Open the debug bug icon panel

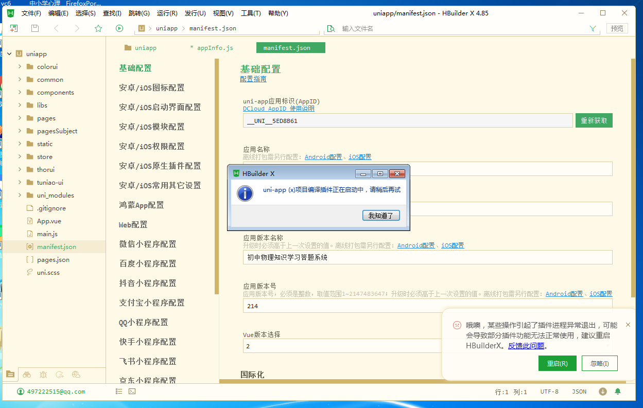(43, 375)
